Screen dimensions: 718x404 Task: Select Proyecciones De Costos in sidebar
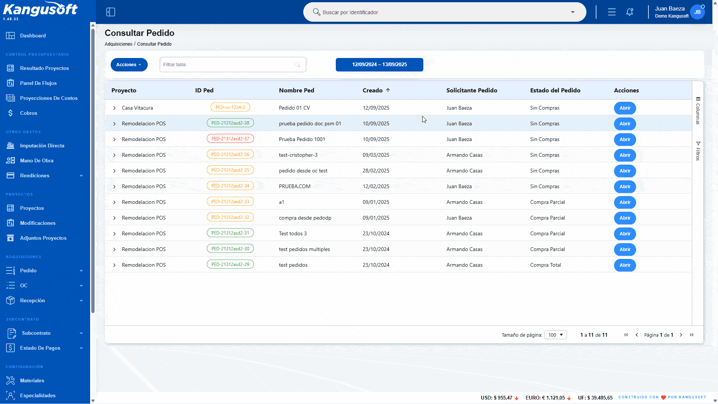(49, 98)
